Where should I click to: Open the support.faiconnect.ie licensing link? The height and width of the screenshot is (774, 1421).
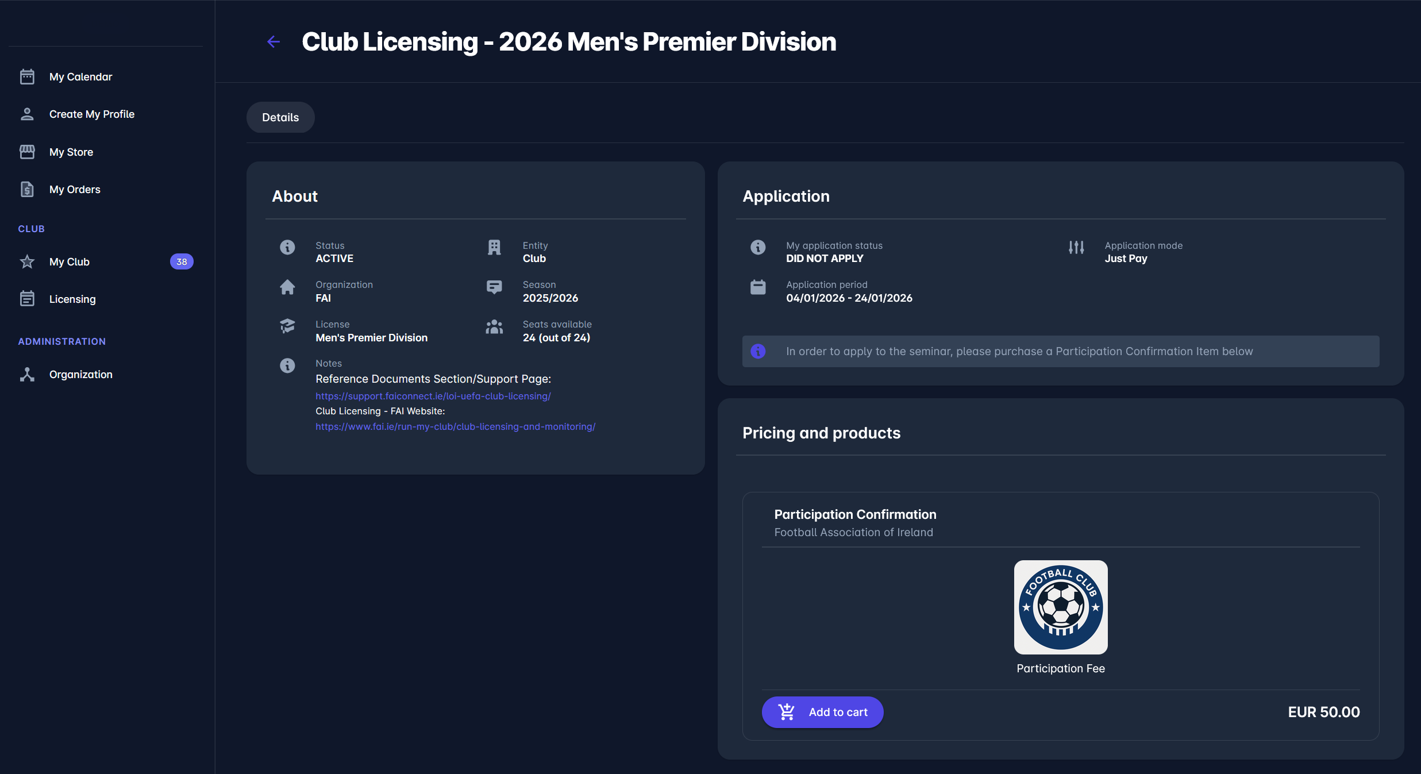pos(433,396)
